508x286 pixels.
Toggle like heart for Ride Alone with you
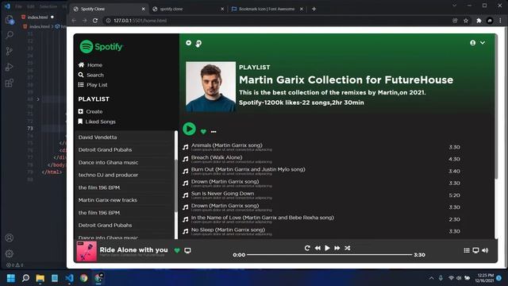point(177,250)
